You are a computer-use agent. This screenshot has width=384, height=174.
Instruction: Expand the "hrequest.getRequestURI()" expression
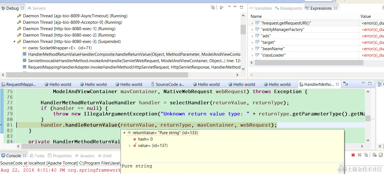click(252, 23)
